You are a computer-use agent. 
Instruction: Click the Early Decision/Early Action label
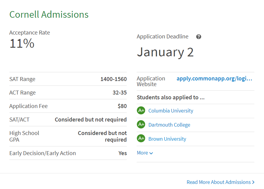click(x=42, y=153)
